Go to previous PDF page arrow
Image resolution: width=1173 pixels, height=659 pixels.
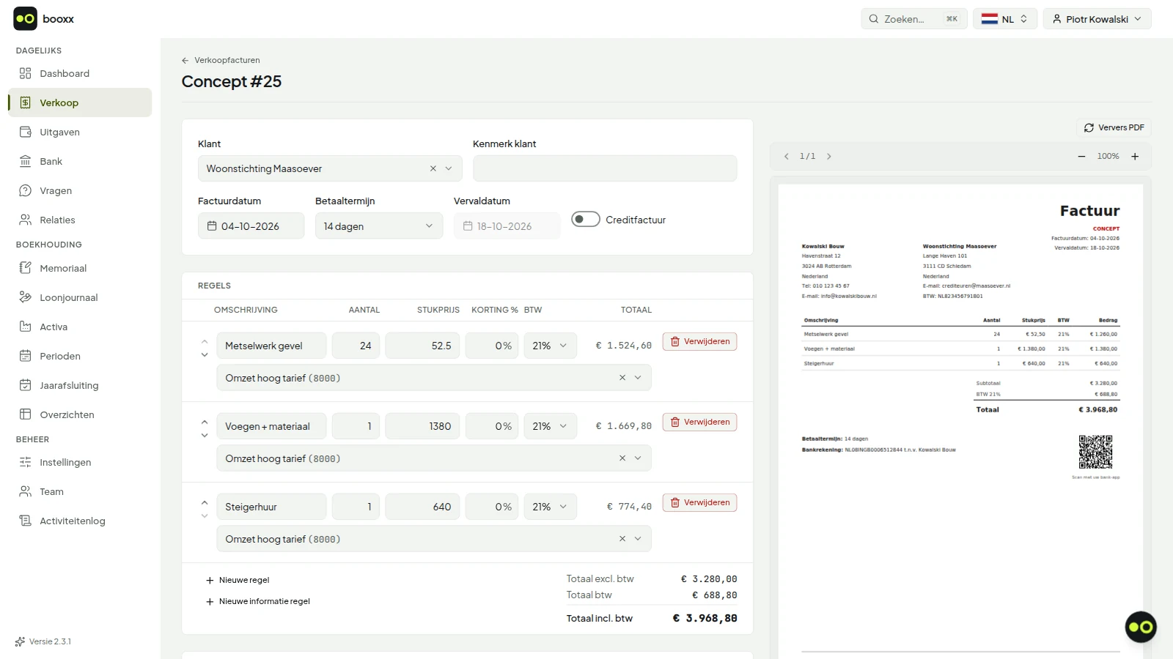[x=787, y=156]
